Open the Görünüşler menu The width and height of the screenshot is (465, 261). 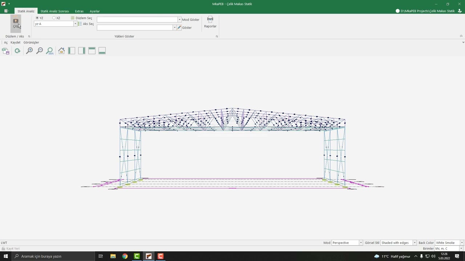pos(31,42)
